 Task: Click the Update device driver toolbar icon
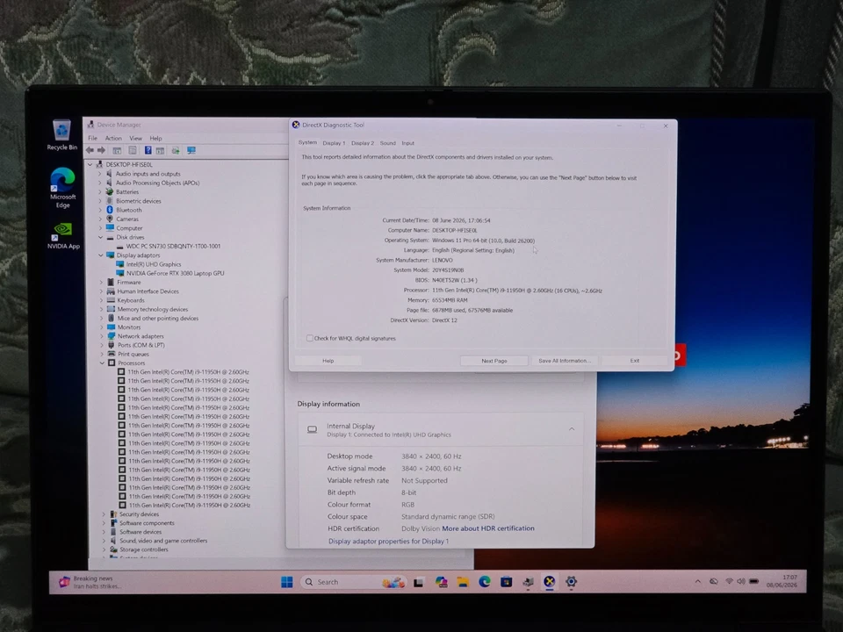tap(176, 150)
